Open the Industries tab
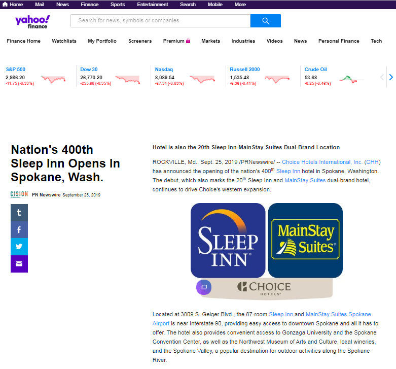 tap(243, 41)
